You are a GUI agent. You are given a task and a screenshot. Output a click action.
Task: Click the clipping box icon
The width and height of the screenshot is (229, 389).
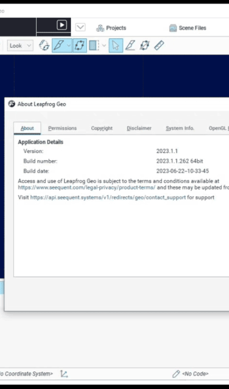[x=94, y=46]
